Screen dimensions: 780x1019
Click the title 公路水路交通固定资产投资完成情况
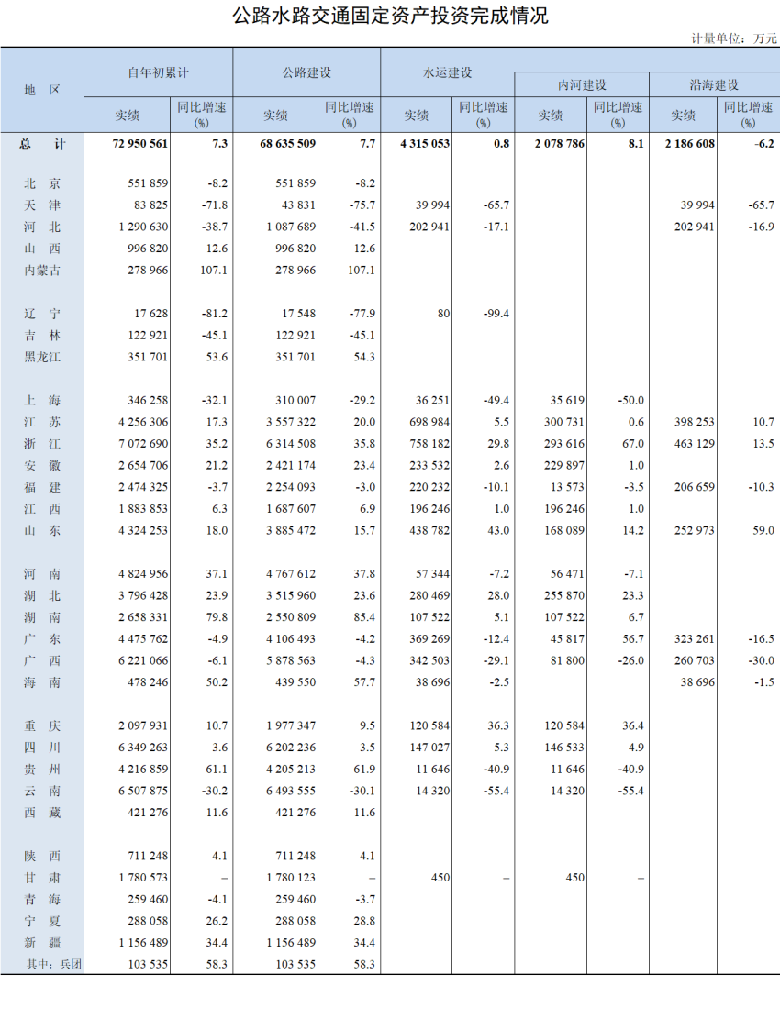[x=390, y=16]
